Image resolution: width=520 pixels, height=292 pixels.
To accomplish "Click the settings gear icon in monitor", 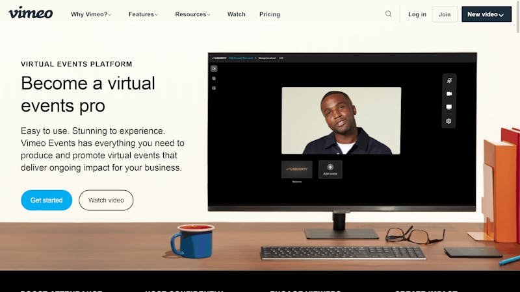I will (x=449, y=121).
